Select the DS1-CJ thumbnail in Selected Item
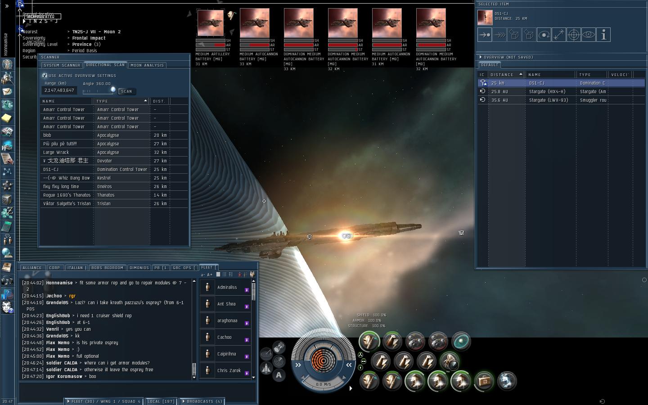The width and height of the screenshot is (648, 405). pyautogui.click(x=485, y=17)
